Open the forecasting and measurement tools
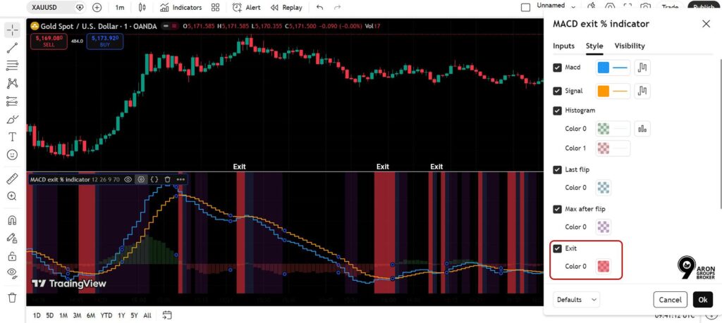Image resolution: width=722 pixels, height=323 pixels. pos(13,101)
